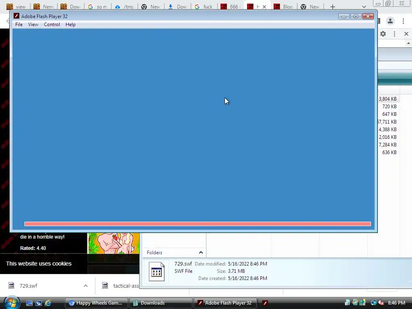This screenshot has height=309, width=412.
Task: Open the File menu in Flash Player
Action: point(19,25)
